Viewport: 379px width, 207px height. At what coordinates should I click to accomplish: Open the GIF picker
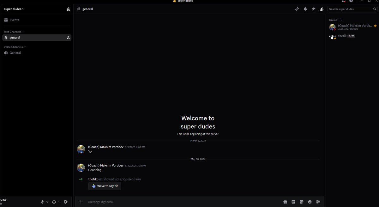[x=293, y=202]
